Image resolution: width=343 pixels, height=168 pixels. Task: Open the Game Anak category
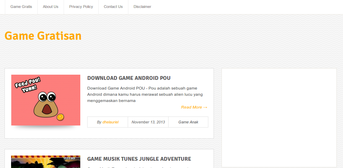click(188, 122)
